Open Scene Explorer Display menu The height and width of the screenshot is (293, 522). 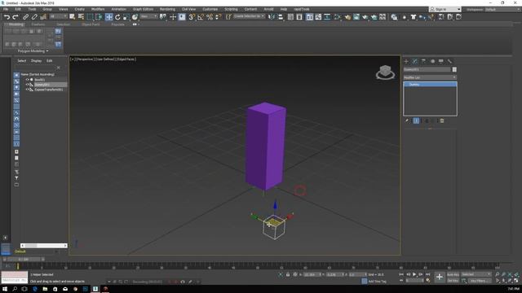click(36, 61)
